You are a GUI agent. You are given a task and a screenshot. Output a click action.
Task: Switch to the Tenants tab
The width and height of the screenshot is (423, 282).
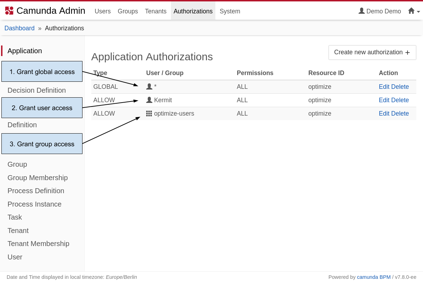pos(155,11)
